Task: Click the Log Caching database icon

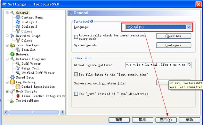Action: [x=12, y=82]
